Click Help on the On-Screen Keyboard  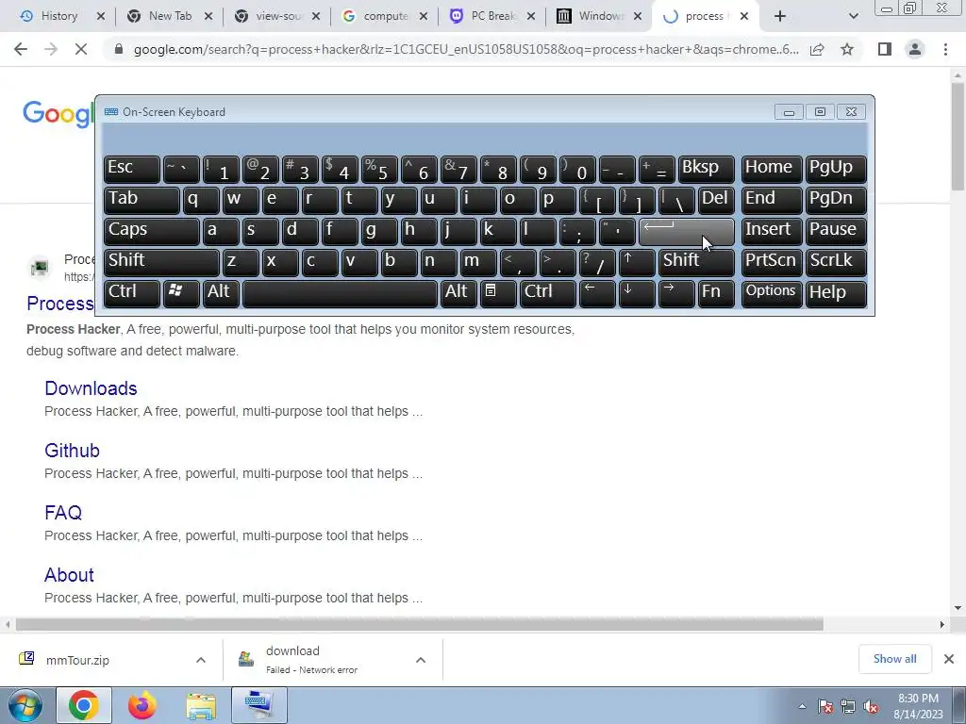click(836, 294)
